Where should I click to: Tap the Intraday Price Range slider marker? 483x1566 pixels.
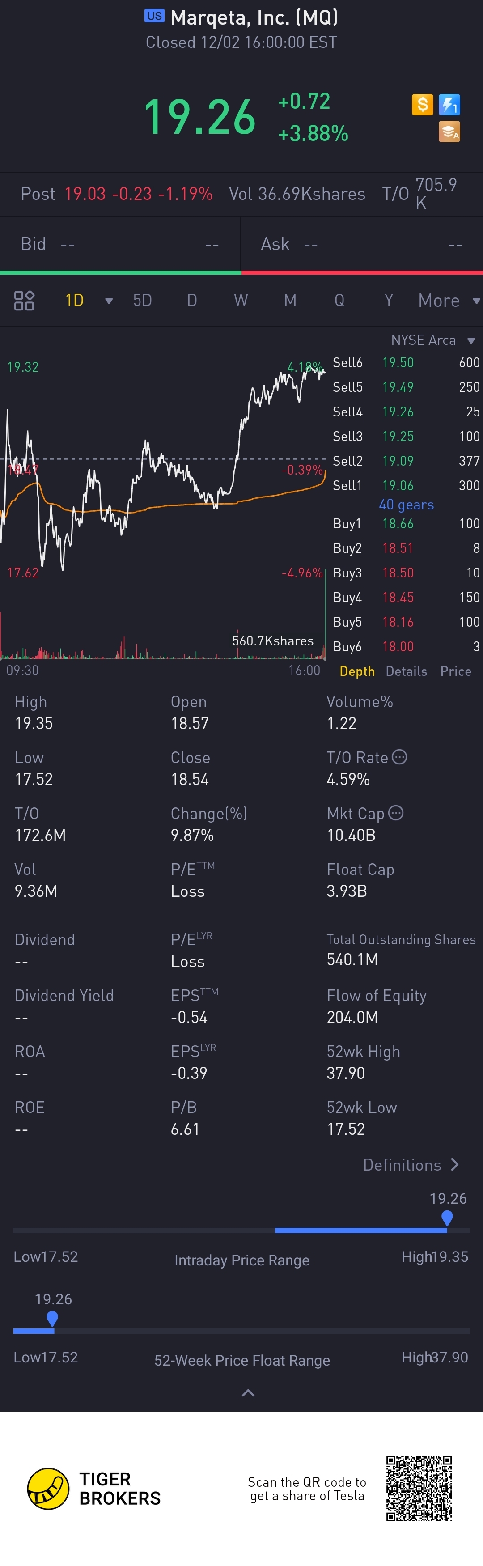[x=447, y=1217]
